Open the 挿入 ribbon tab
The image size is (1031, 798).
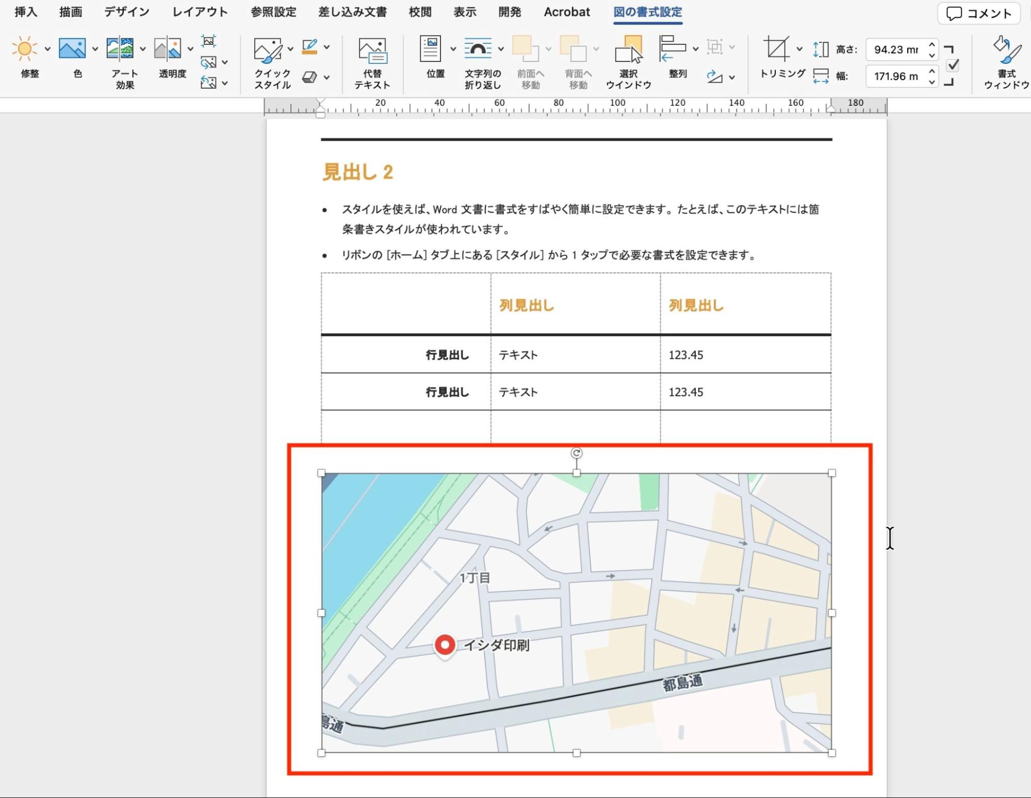pyautogui.click(x=26, y=12)
